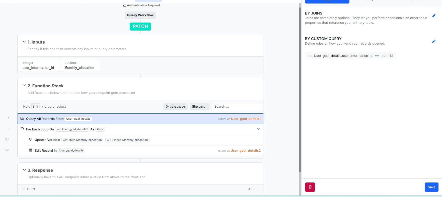Click the var: item.Monthly_allocation chip

(x=82, y=140)
